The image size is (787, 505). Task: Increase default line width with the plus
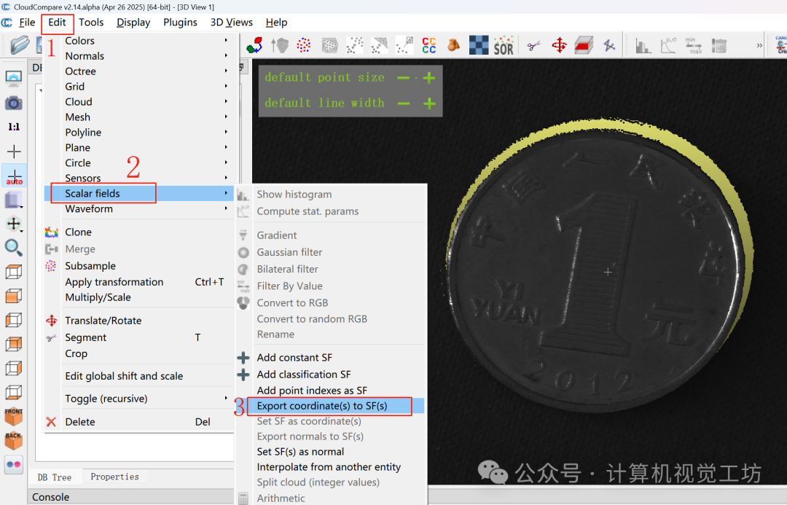coord(428,104)
